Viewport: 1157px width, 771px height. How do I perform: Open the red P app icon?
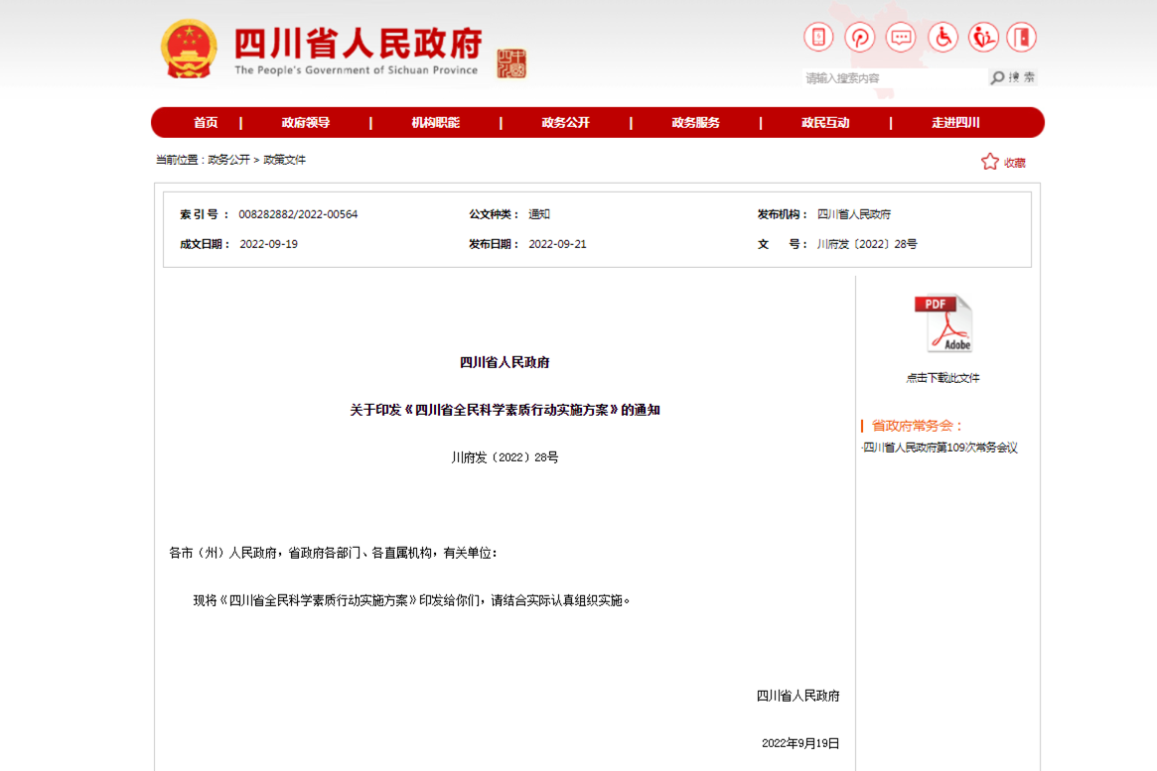click(x=859, y=37)
